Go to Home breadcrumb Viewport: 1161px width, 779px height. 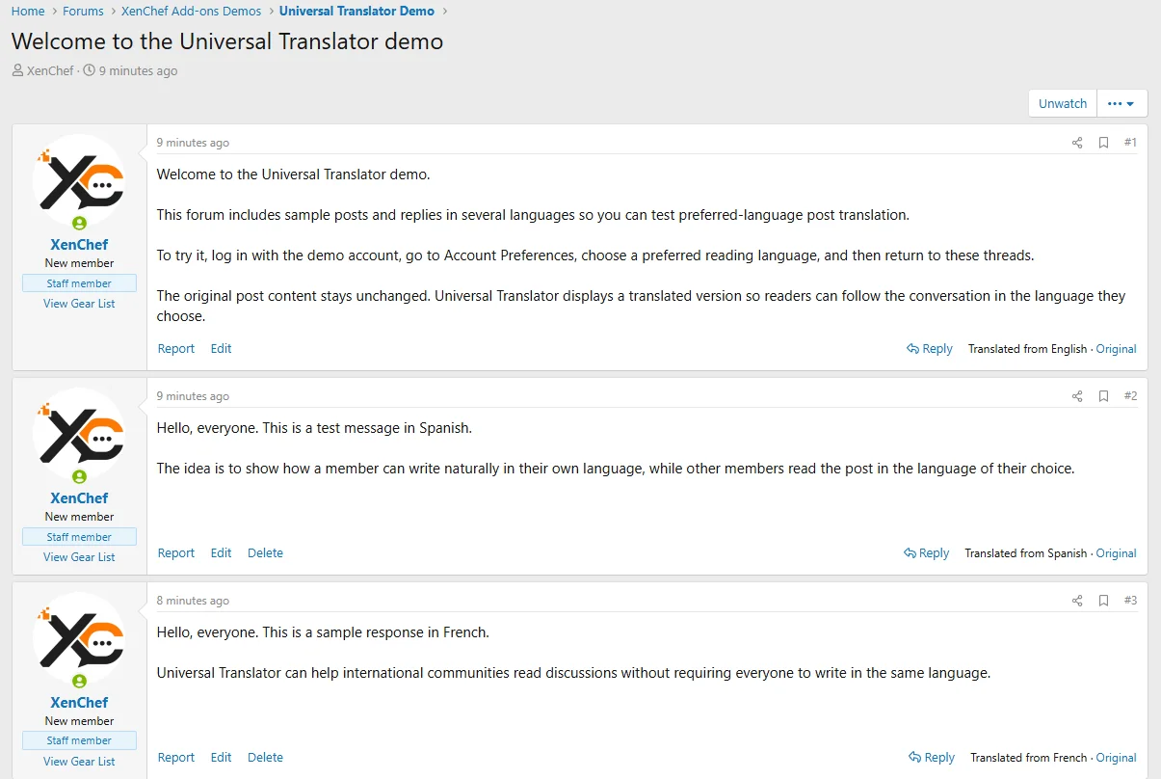point(28,11)
